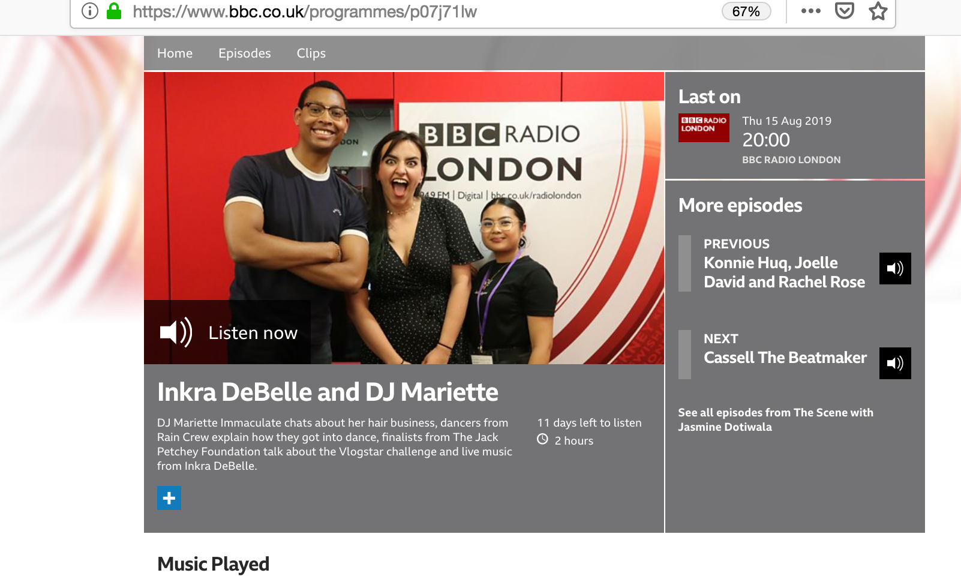Open the Cassell The Beatmaker episode link

785,358
